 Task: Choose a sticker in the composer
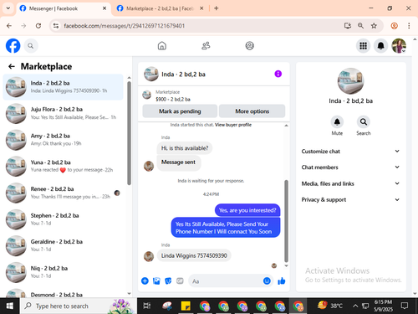[x=168, y=281]
